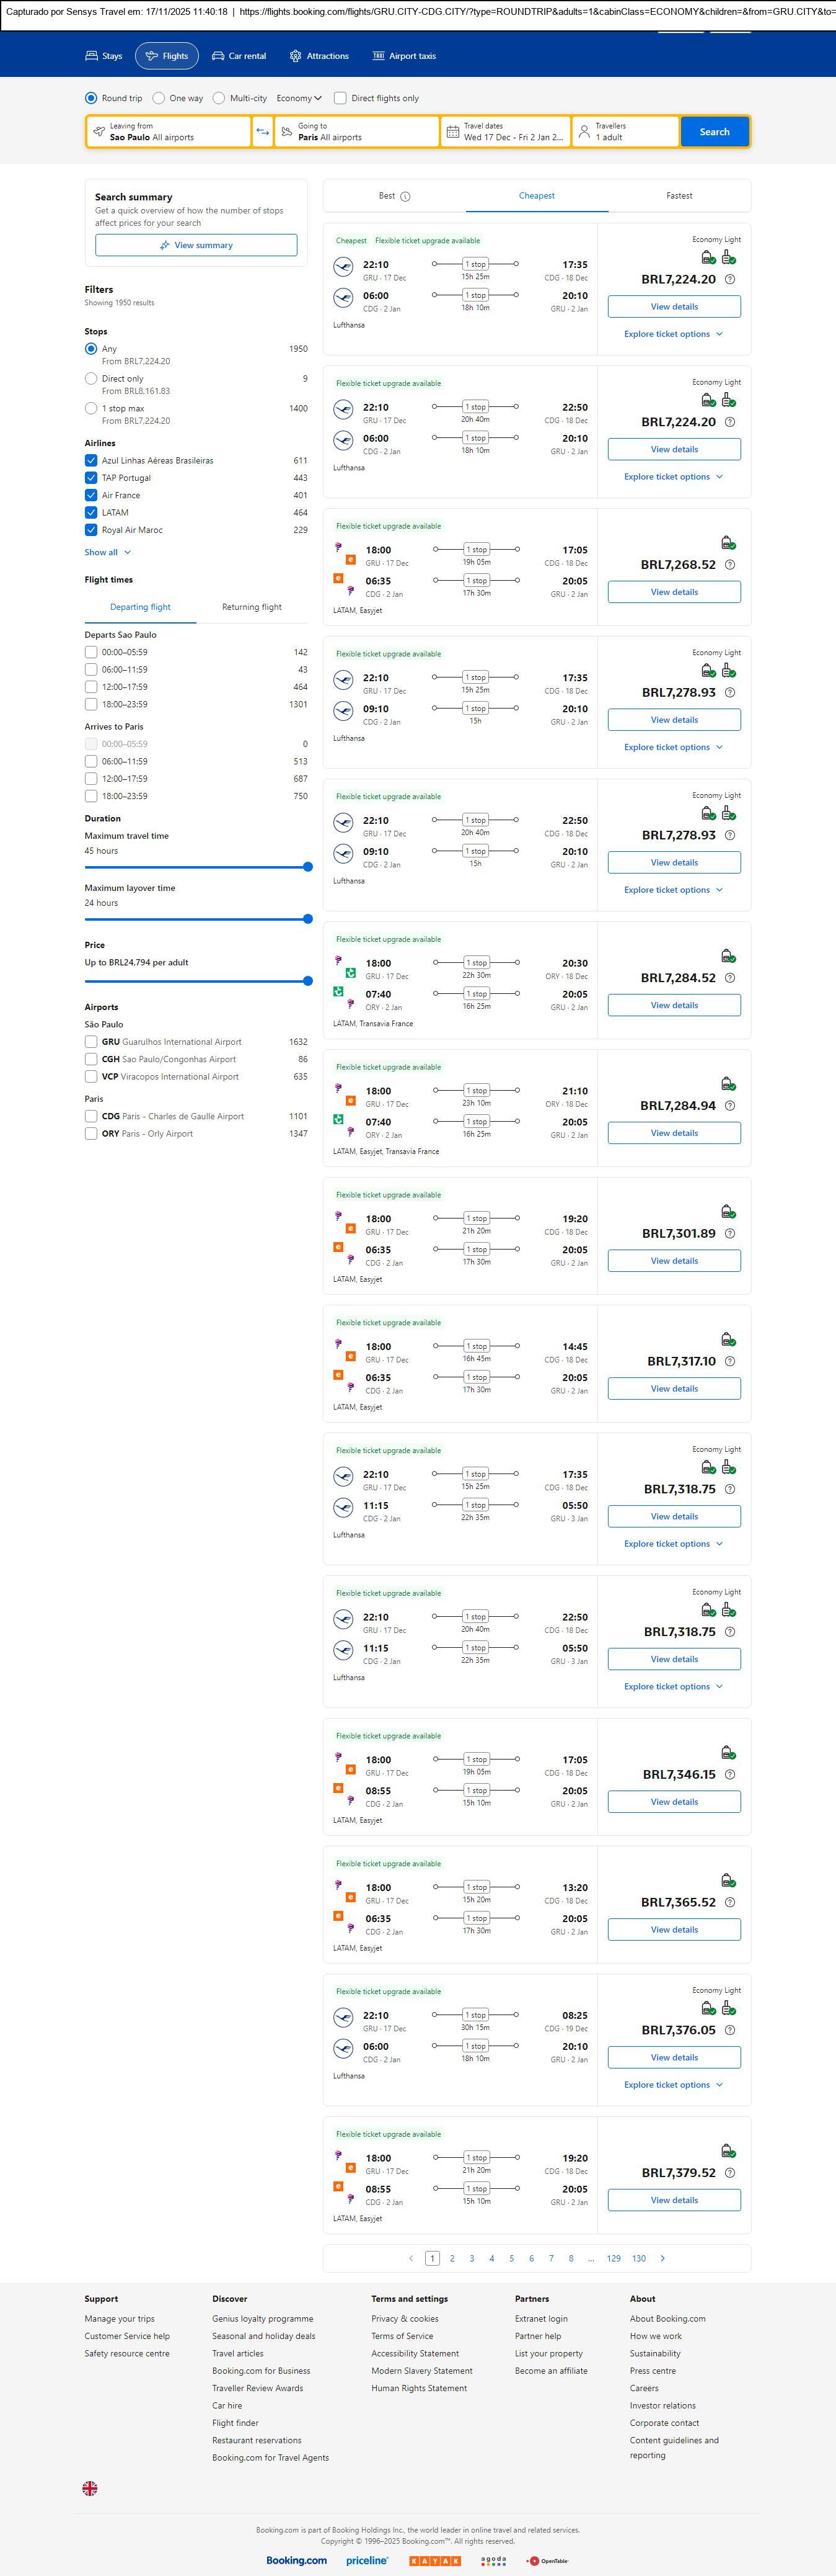Switch to the Fastest sorting tab
Viewport: 836px width, 2576px height.
pyautogui.click(x=679, y=196)
